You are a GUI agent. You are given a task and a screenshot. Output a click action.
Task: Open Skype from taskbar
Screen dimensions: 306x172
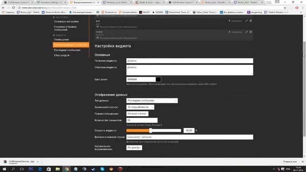102,169
